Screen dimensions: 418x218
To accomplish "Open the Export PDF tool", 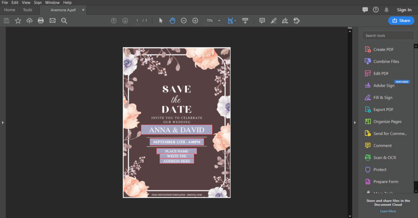I will tap(383, 109).
